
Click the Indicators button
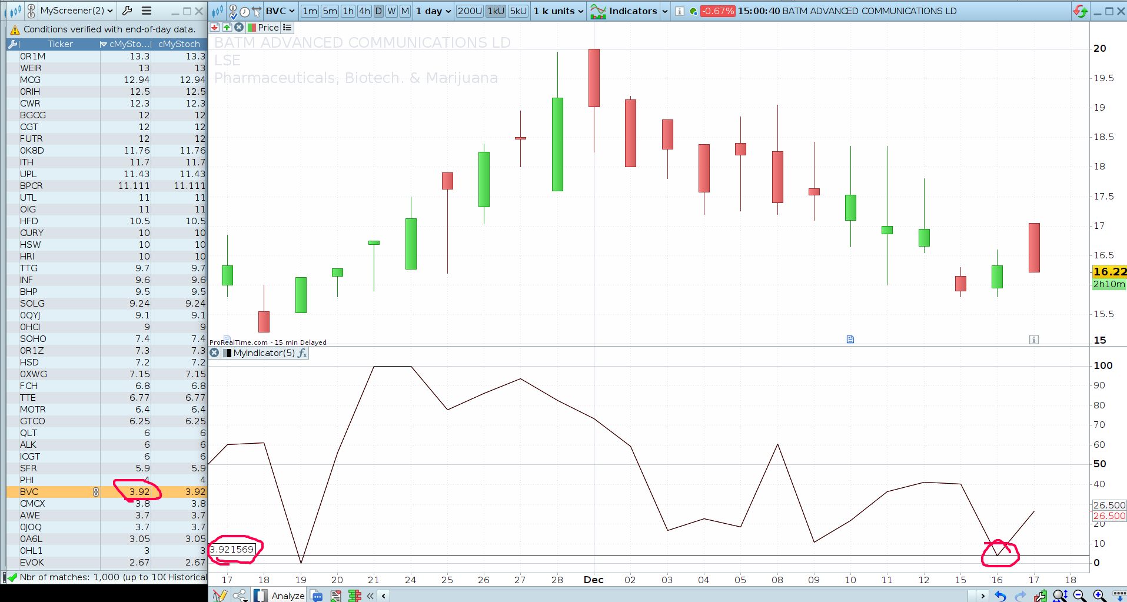(624, 11)
